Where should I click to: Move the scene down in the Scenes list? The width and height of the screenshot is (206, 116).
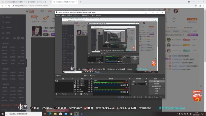65,94
